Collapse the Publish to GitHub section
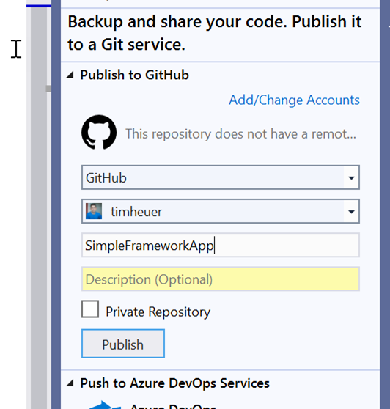 (x=70, y=75)
